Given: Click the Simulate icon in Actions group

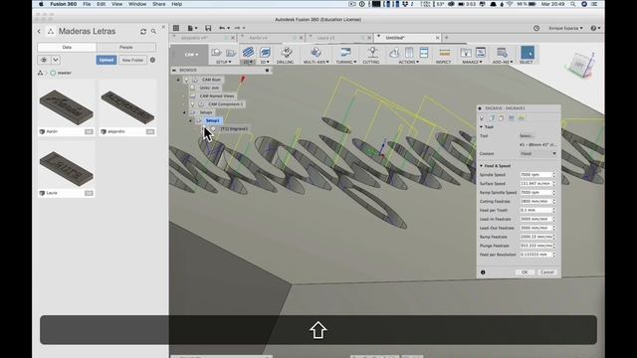Looking at the screenshot, I should pos(394,53).
